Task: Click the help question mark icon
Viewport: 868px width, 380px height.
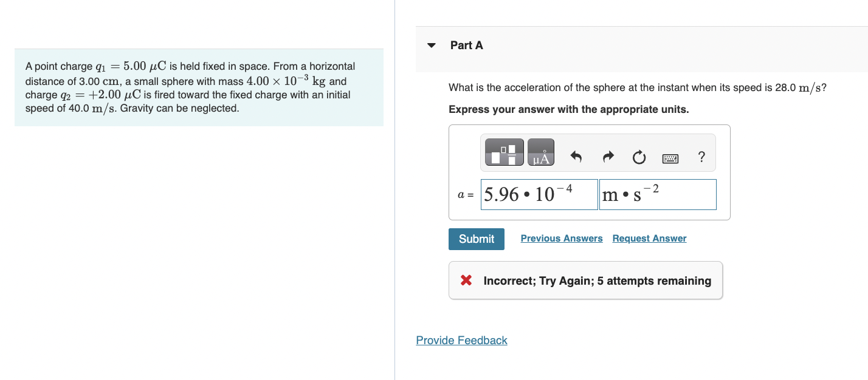Action: point(701,157)
